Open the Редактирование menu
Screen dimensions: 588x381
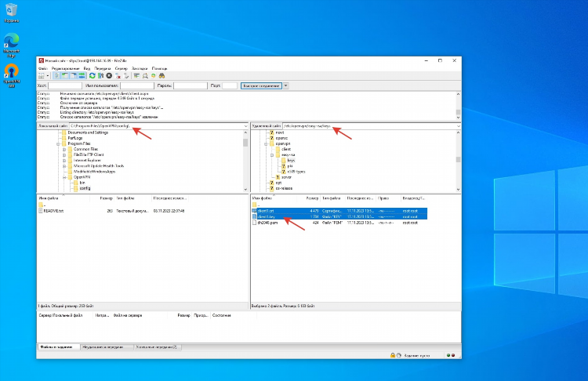coord(66,69)
